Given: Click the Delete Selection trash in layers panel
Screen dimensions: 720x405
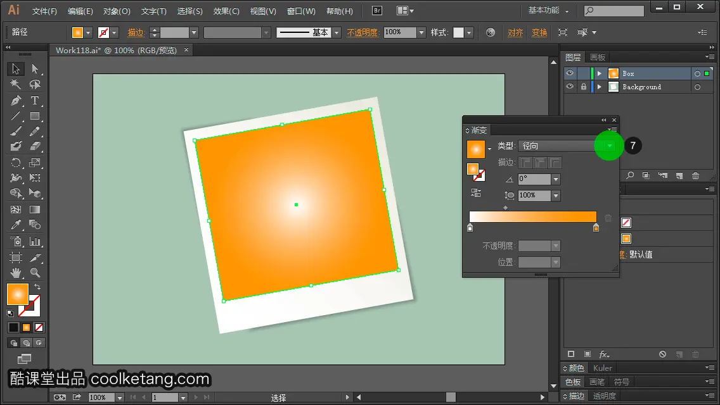Looking at the screenshot, I should (696, 176).
